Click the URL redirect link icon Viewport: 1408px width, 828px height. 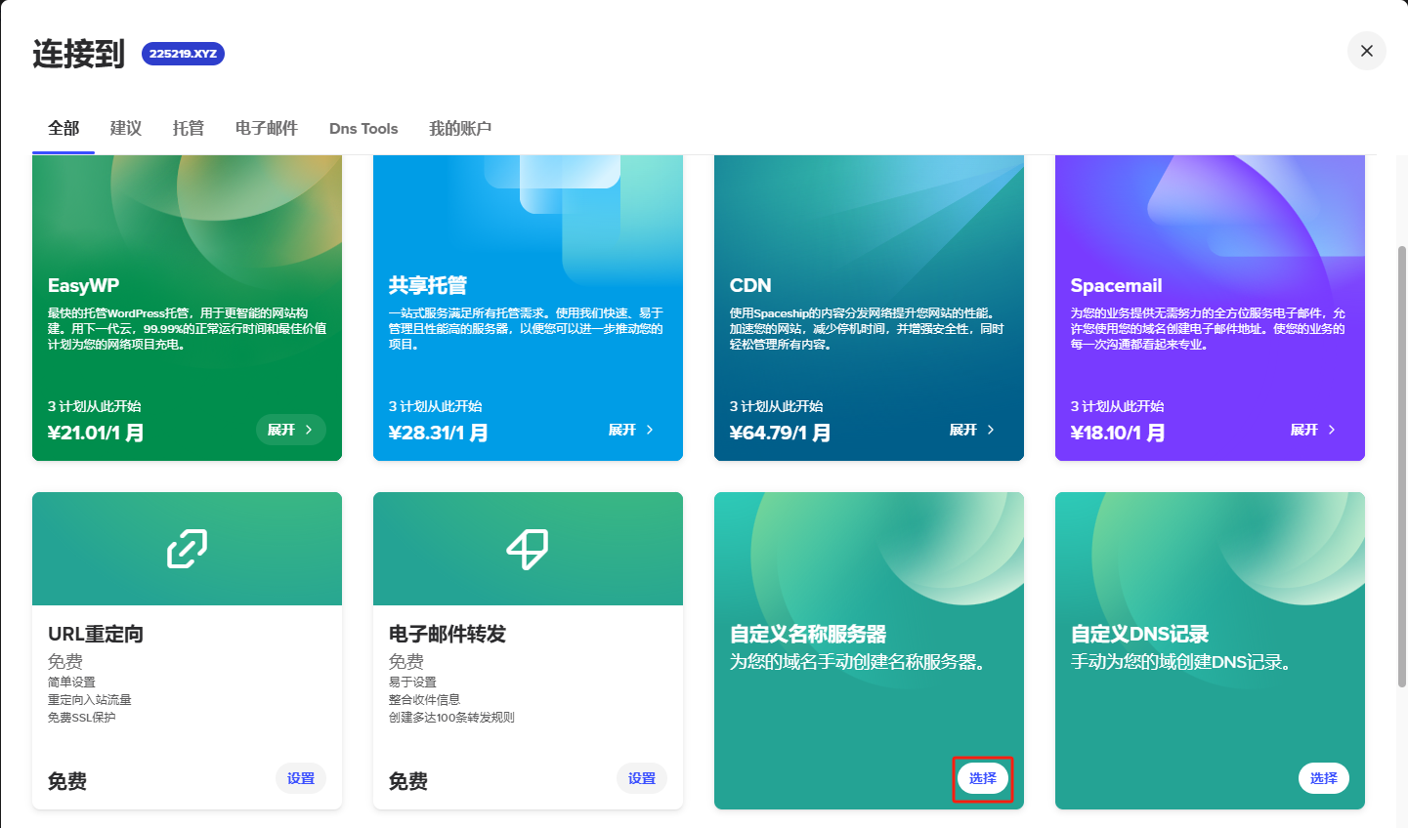click(x=187, y=549)
